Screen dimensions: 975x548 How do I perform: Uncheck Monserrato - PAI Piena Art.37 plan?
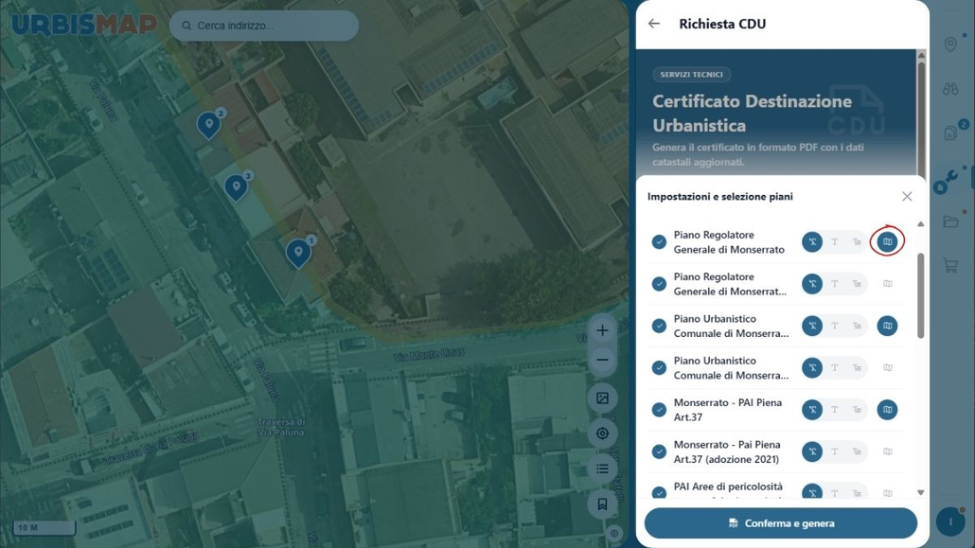click(x=659, y=410)
